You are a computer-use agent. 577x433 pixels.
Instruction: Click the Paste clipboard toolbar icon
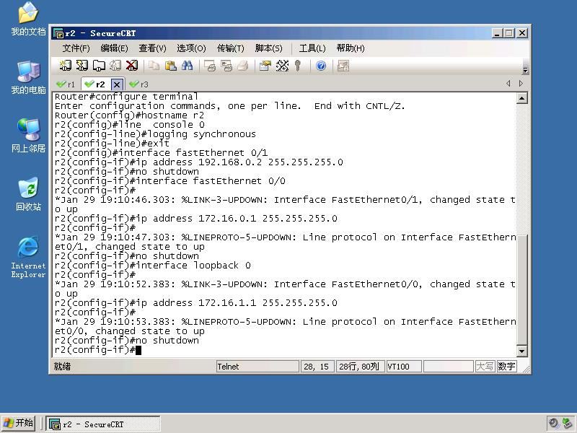[x=170, y=66]
